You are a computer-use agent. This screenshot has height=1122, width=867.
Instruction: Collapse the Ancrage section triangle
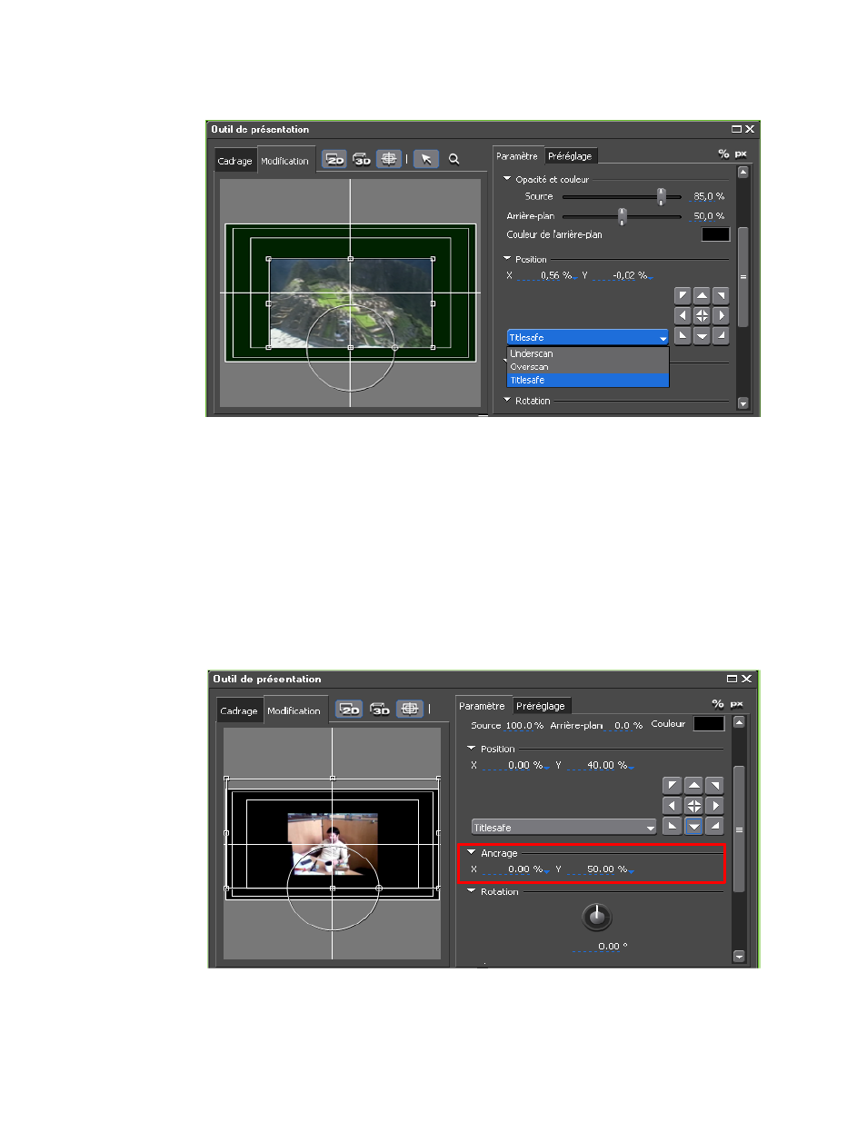(471, 853)
